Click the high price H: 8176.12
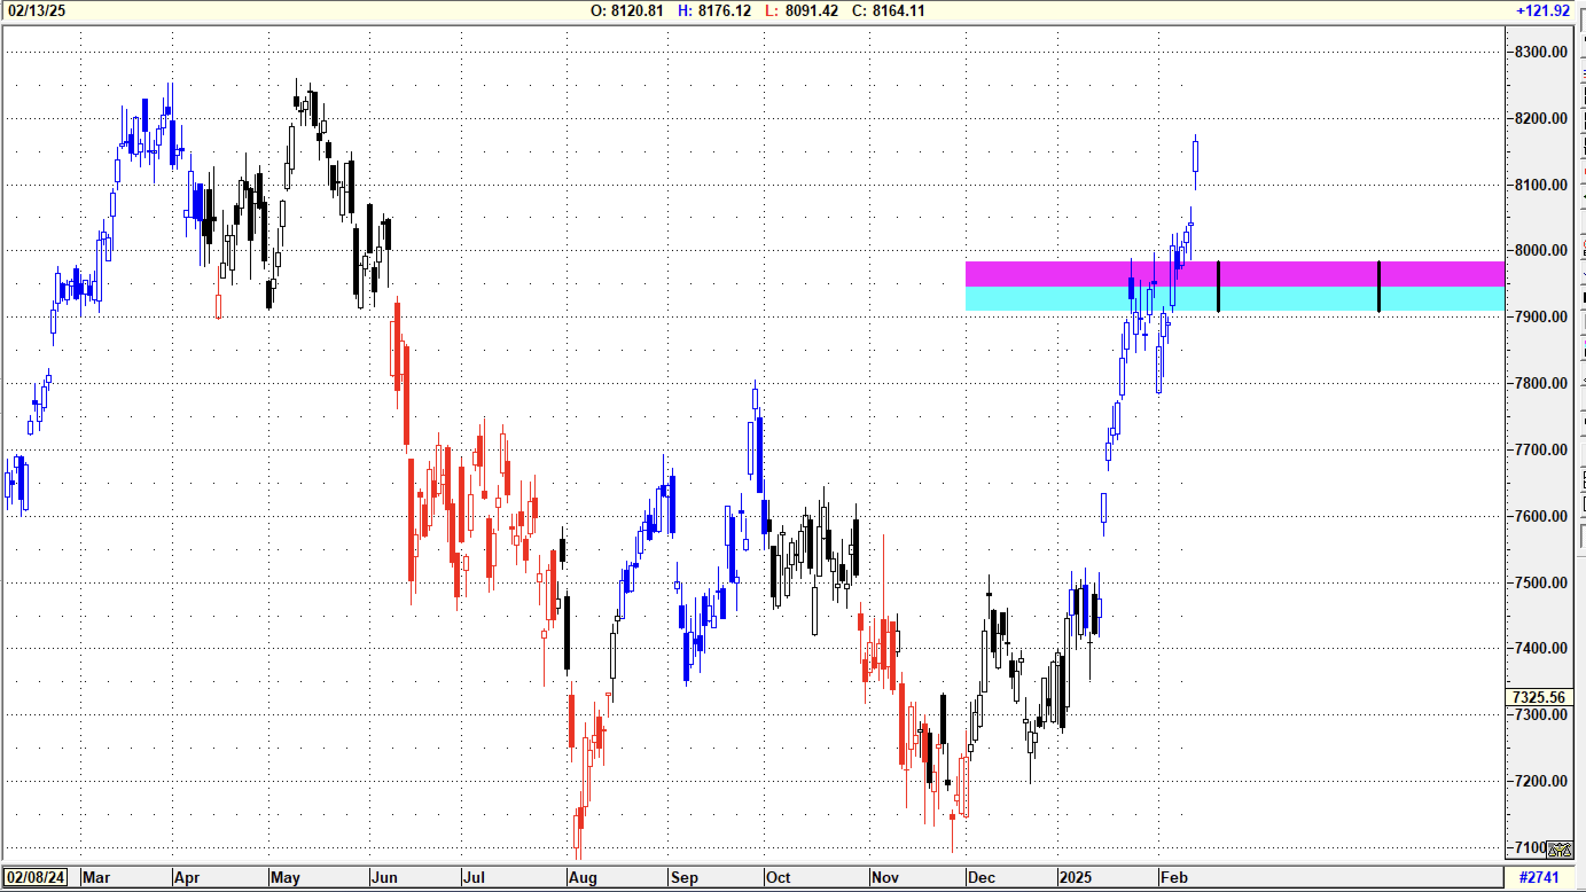Screen dimensions: 1586x892 coord(714,10)
